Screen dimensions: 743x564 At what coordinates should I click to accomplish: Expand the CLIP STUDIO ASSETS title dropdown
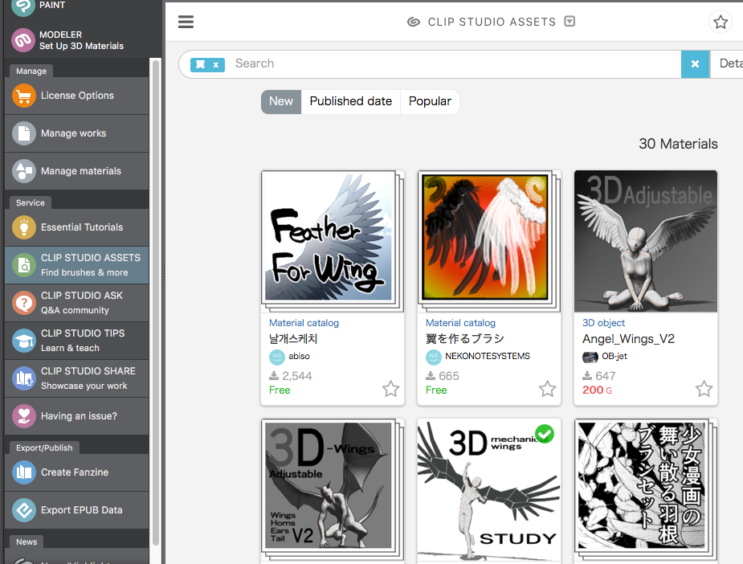coord(569,22)
